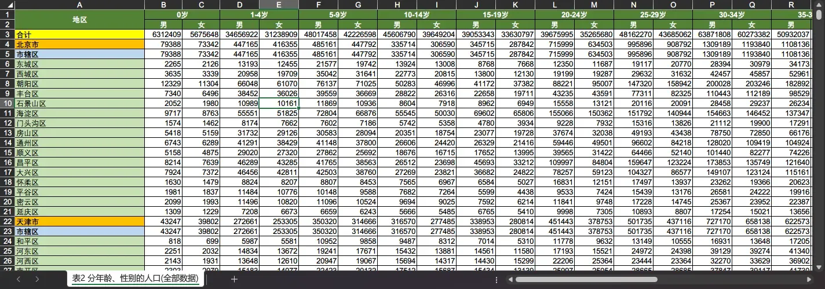Click 市辖区 label under 北京市
Screen dimensions: 825x289
[x=79, y=54]
